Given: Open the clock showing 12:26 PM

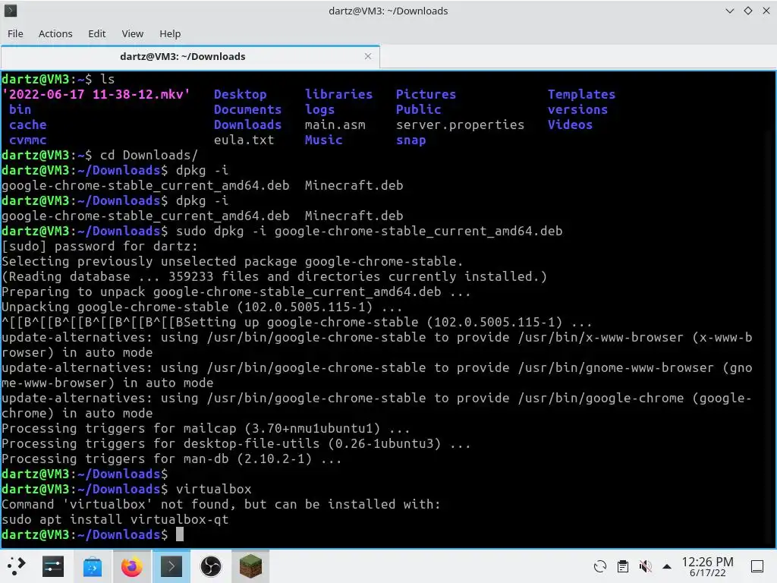Looking at the screenshot, I should click(707, 566).
